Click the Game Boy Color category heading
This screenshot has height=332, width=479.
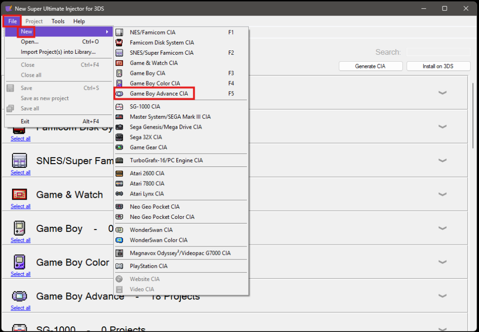[x=73, y=262]
